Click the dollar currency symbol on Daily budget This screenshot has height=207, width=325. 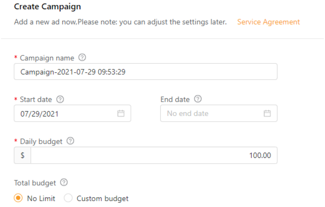click(x=22, y=155)
